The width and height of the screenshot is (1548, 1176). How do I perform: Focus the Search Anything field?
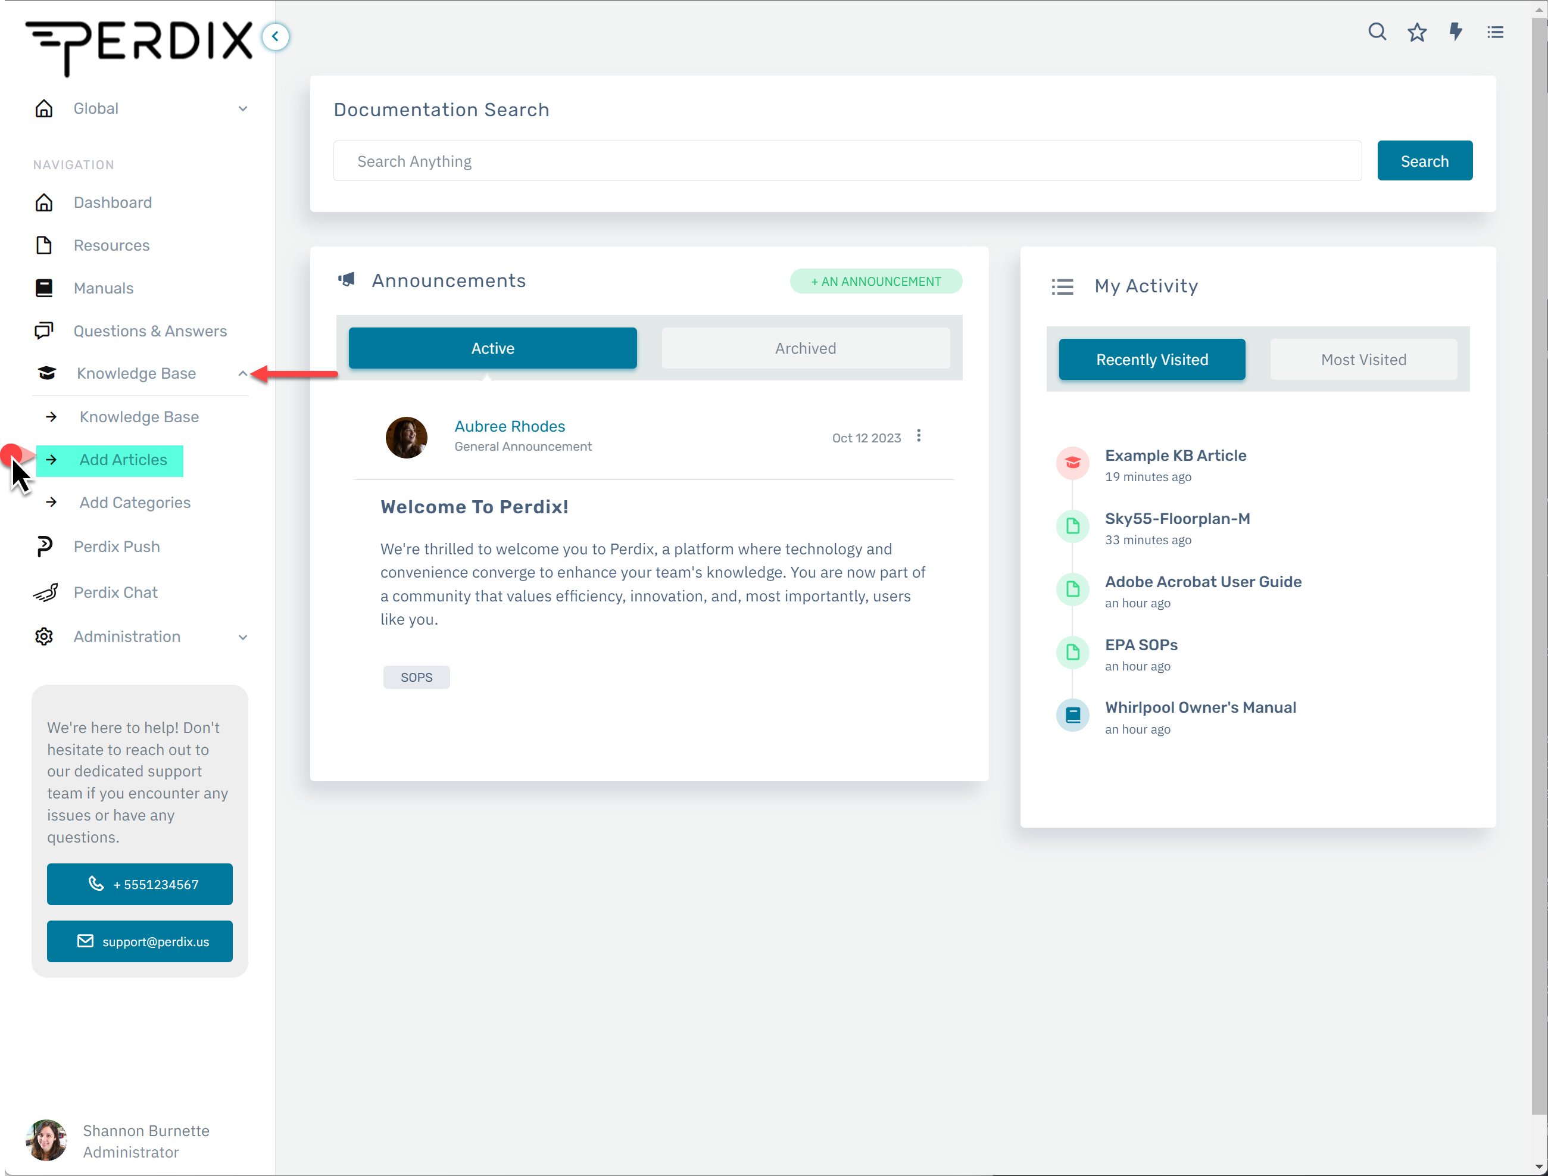pyautogui.click(x=847, y=161)
